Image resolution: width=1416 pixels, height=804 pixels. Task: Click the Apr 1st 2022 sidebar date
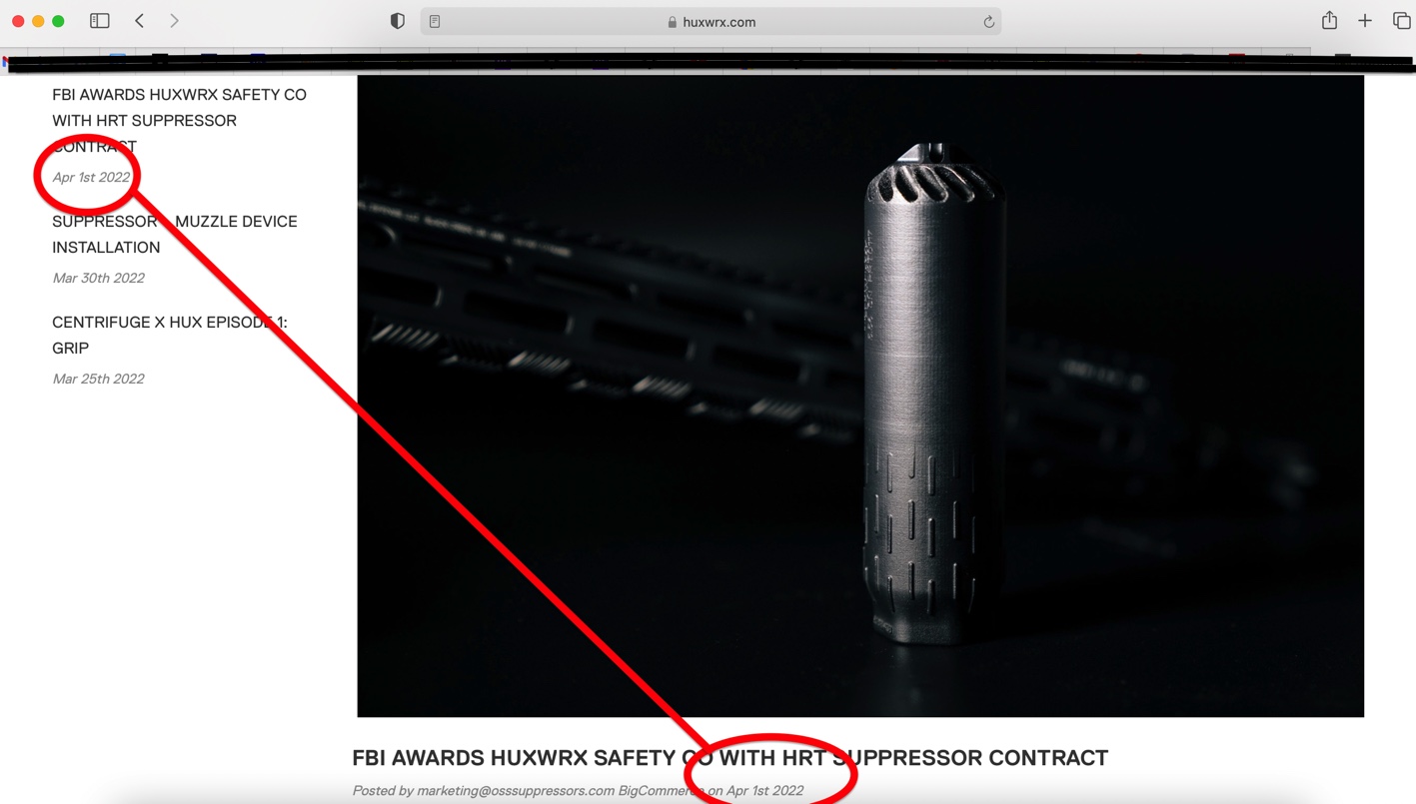click(91, 177)
